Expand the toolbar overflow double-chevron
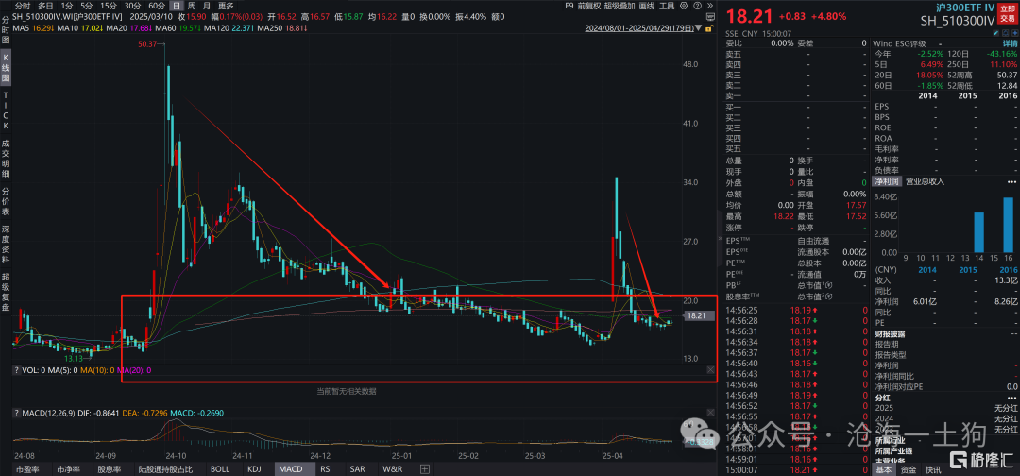 [710, 6]
